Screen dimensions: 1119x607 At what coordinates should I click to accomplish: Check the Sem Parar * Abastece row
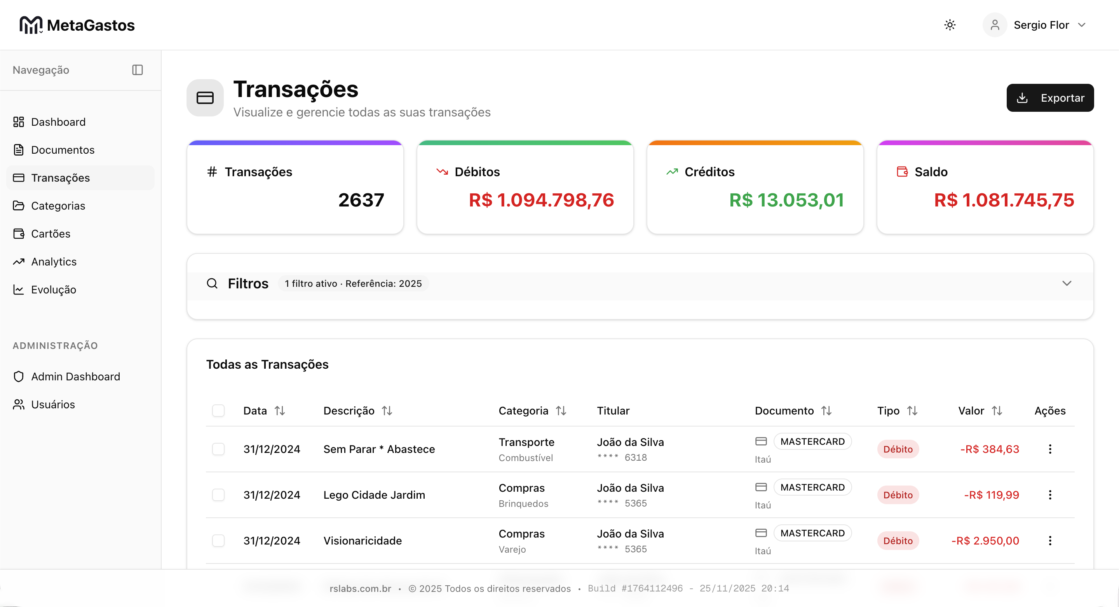pyautogui.click(x=218, y=449)
